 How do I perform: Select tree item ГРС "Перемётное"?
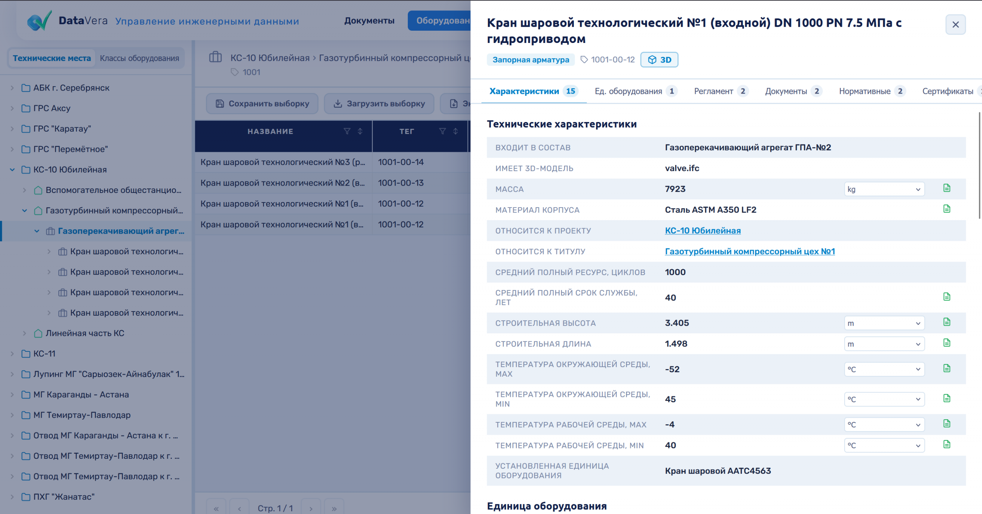[x=71, y=149]
